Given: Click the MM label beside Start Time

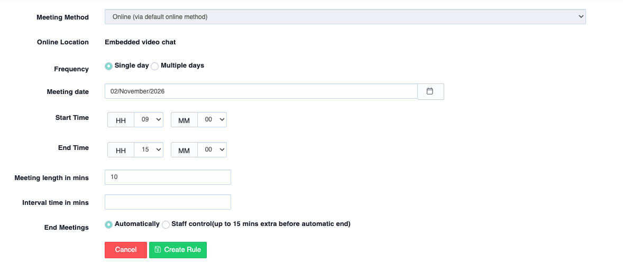Looking at the screenshot, I should point(184,120).
